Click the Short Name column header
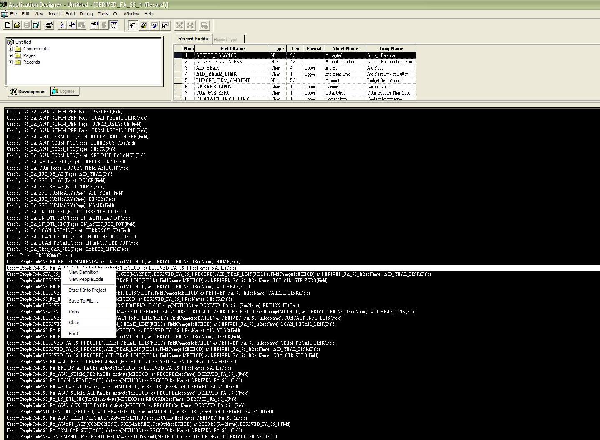Viewport: 600px width, 440px height. point(345,49)
